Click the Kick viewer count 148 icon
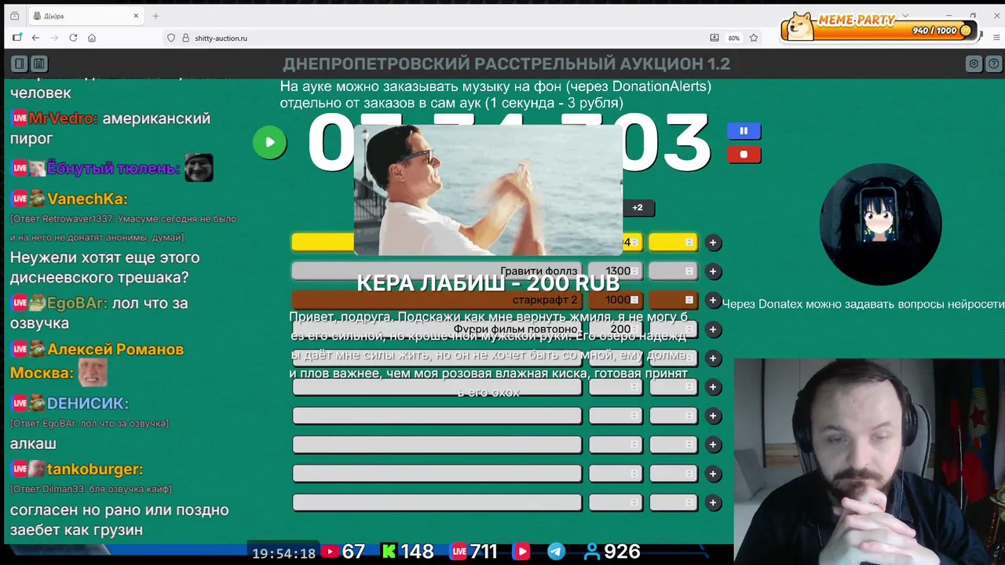 [389, 552]
